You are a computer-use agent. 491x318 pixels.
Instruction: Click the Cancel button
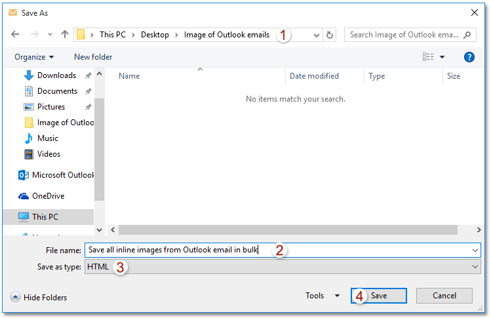[x=444, y=296]
